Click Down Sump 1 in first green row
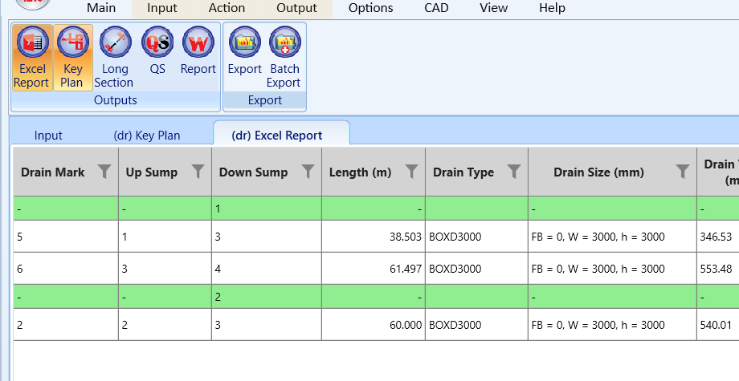The width and height of the screenshot is (739, 381). 267,209
